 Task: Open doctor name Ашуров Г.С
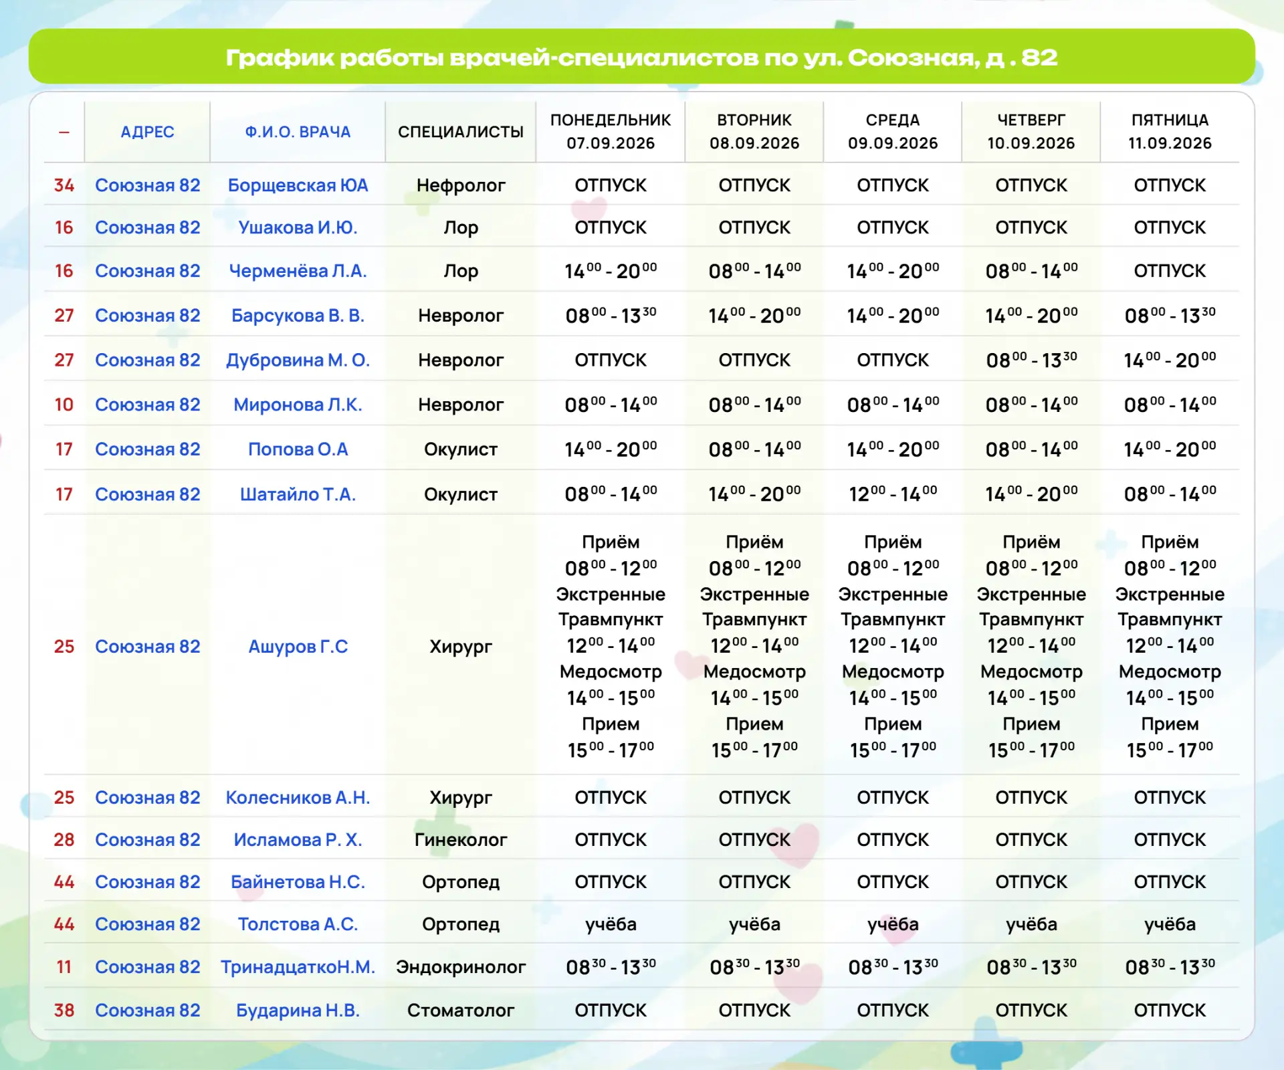298,647
